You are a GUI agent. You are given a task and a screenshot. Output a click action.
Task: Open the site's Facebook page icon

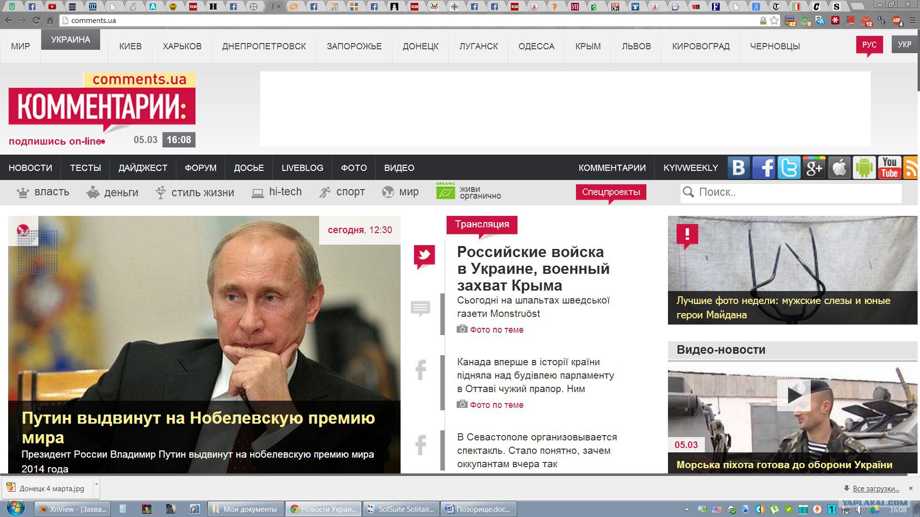click(764, 168)
